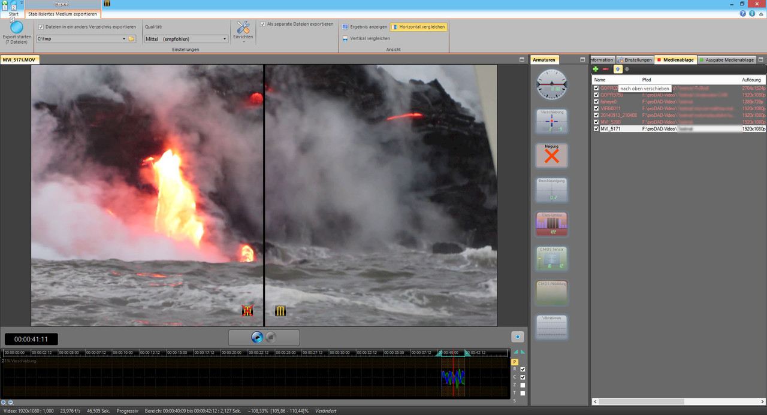Viewport: 767px width, 415px height.
Task: Browse for export folder icon
Action: 131,39
